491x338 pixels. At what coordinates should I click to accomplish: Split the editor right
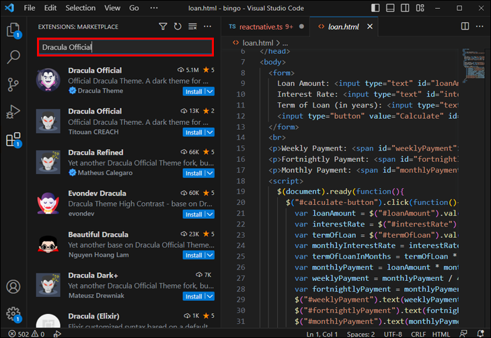pyautogui.click(x=465, y=26)
